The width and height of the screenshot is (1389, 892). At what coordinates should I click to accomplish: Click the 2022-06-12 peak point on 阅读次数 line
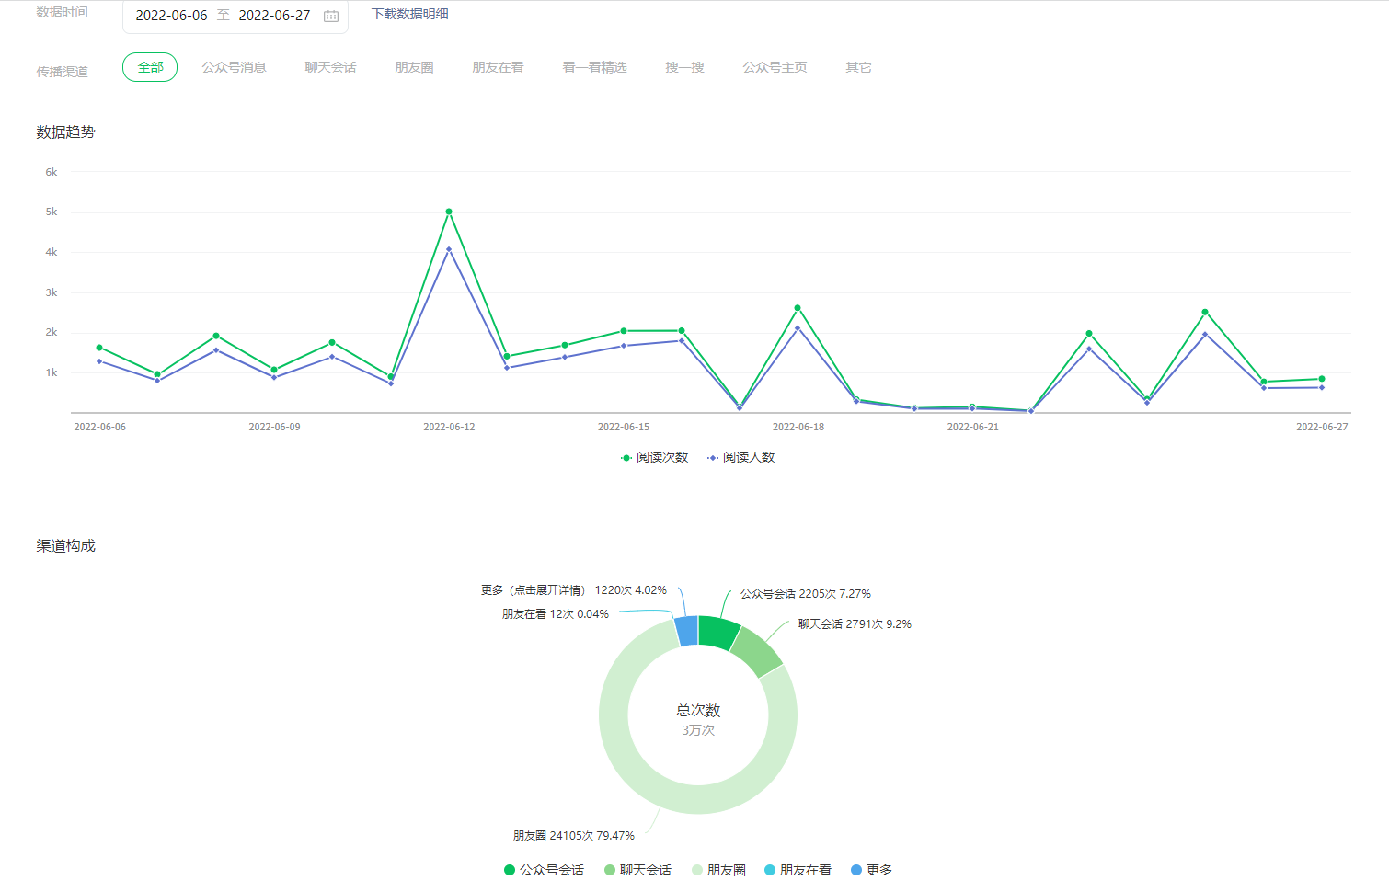click(x=449, y=212)
